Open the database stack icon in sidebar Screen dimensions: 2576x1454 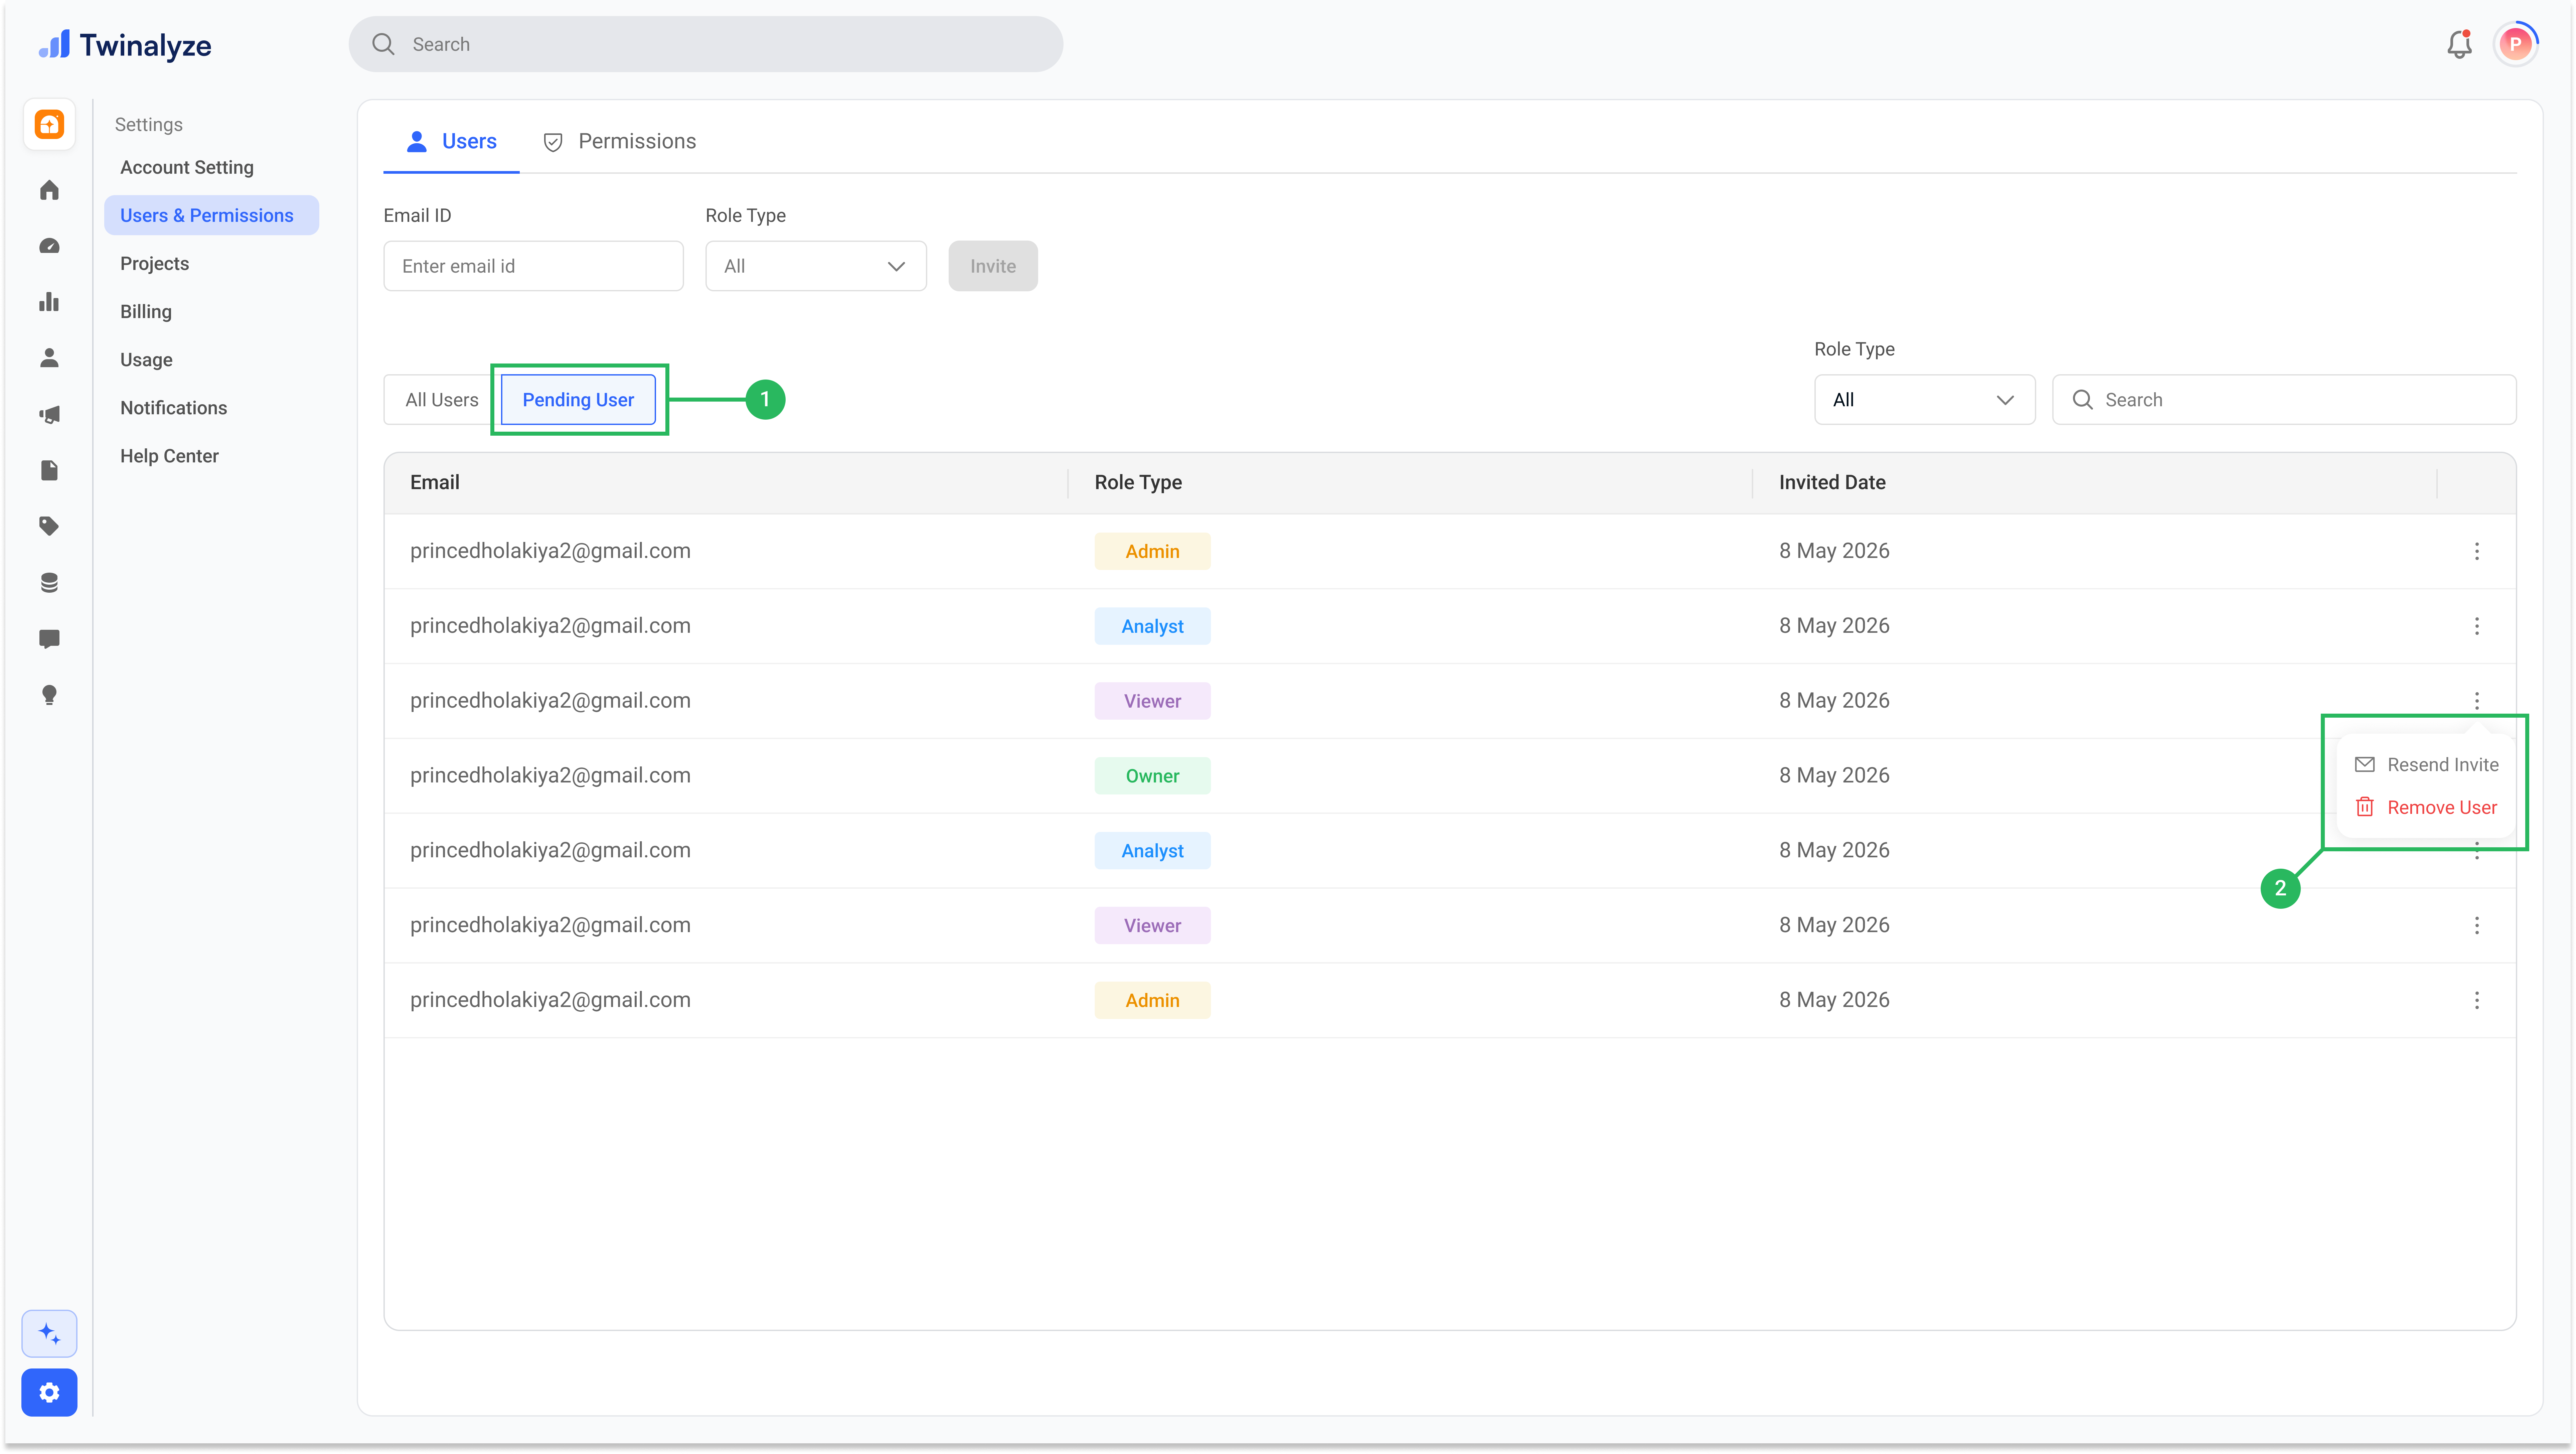click(x=49, y=583)
